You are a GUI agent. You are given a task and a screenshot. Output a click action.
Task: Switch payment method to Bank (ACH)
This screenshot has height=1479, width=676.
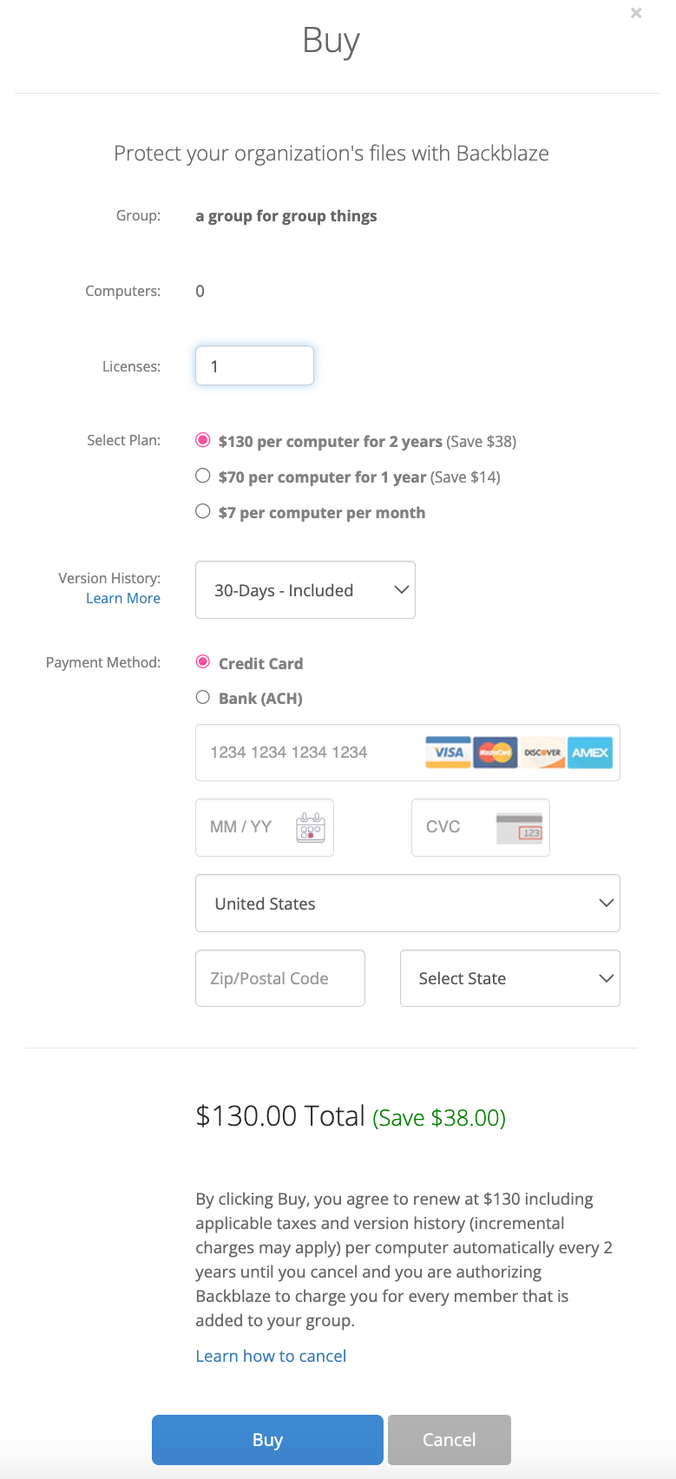pyautogui.click(x=203, y=697)
